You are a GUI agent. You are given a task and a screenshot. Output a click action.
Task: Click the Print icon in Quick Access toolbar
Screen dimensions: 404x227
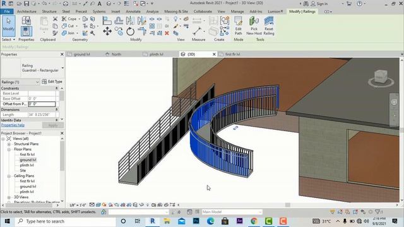click(66, 4)
